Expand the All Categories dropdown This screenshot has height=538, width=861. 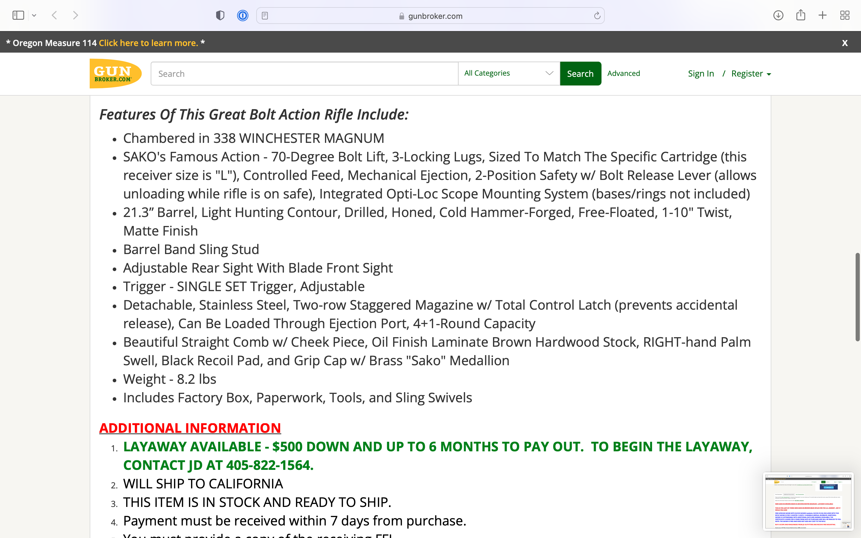coord(509,73)
